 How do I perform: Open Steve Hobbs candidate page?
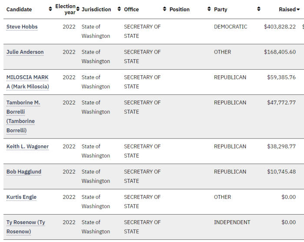(22, 27)
